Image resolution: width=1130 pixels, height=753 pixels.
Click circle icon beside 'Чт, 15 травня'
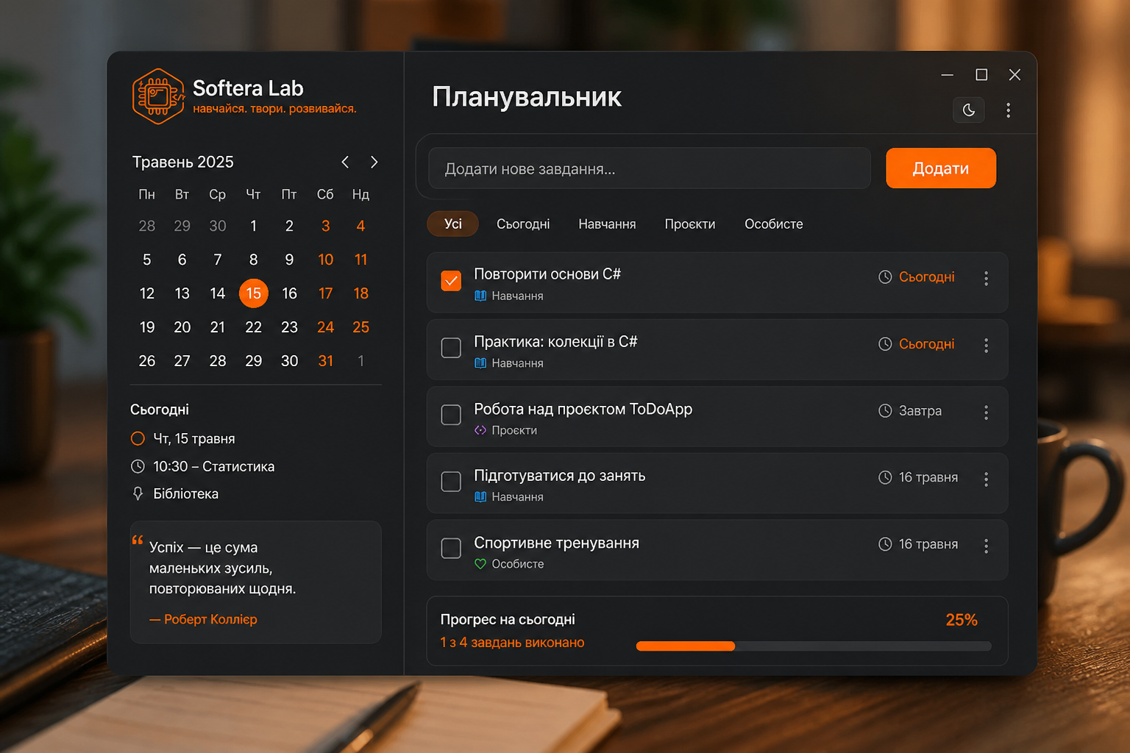coord(138,438)
